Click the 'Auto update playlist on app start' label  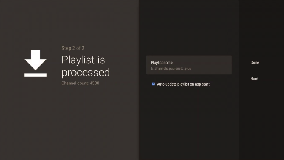(183, 84)
